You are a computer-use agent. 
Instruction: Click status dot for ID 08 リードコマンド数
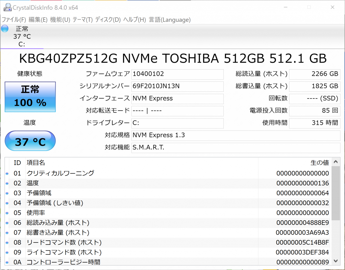click(7, 243)
